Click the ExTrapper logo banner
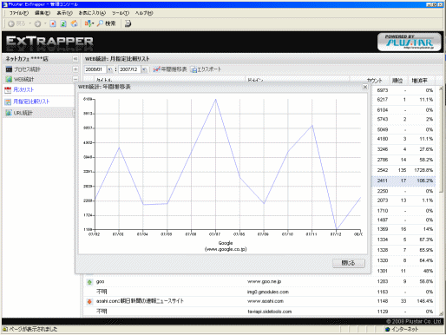Image resolution: width=446 pixels, height=335 pixels. pos(49,43)
